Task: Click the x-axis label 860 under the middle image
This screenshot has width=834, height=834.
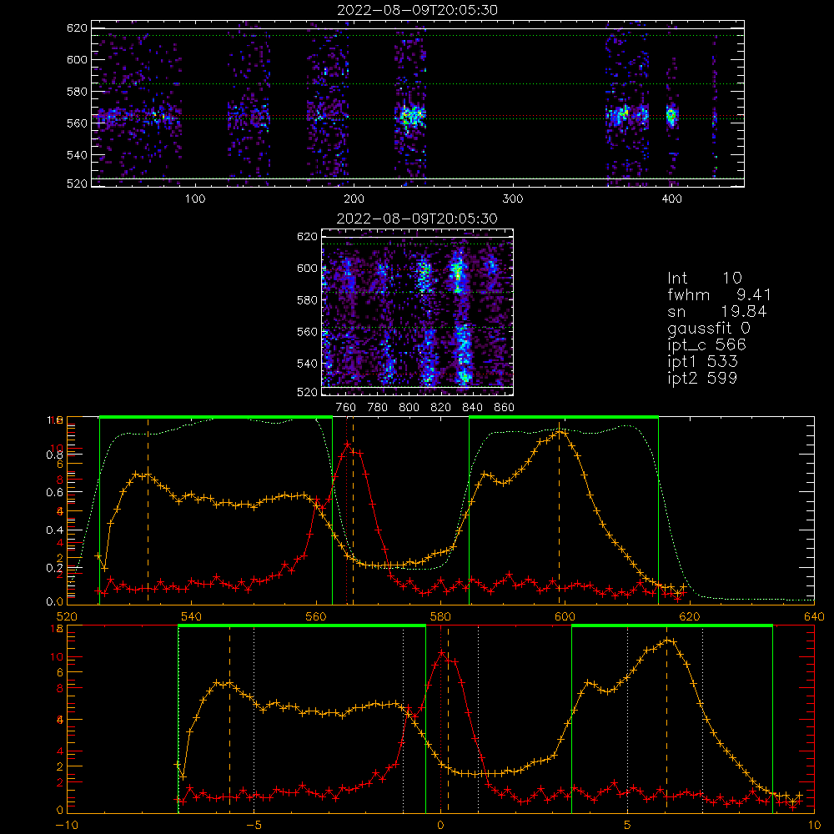Action: coord(505,408)
